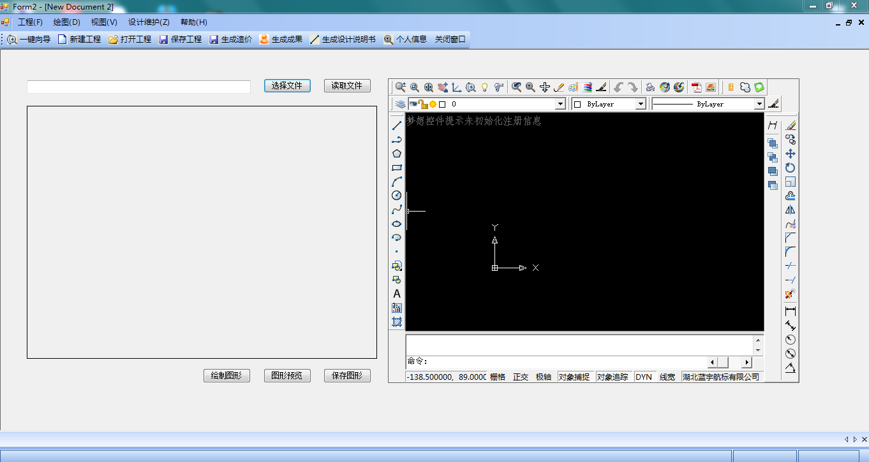Select the Fillet tool
Screen dimensions: 869x462
click(x=791, y=252)
